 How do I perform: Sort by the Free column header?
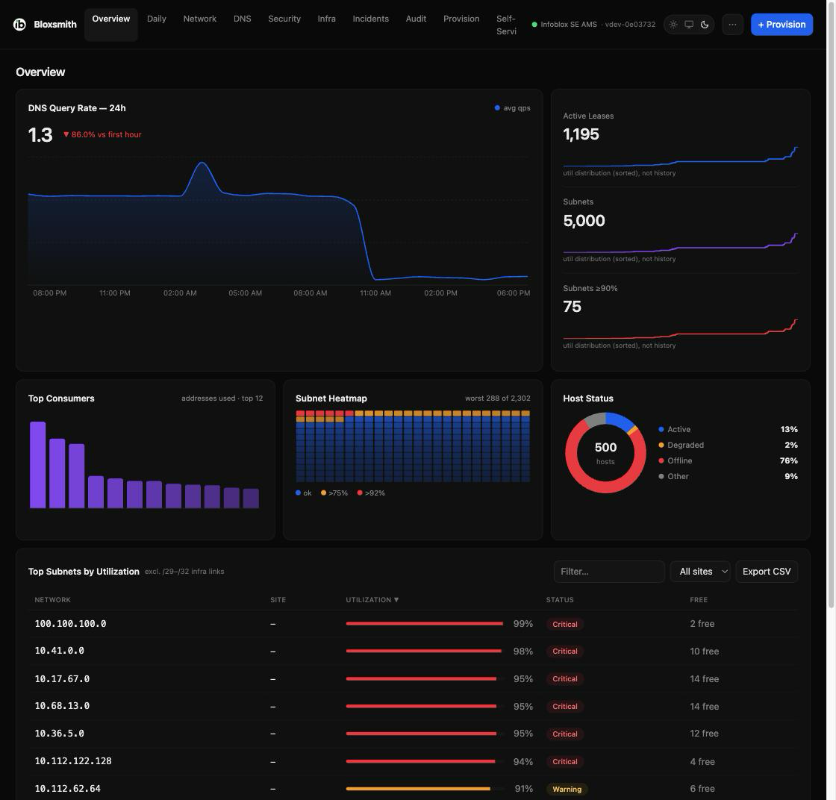click(699, 599)
